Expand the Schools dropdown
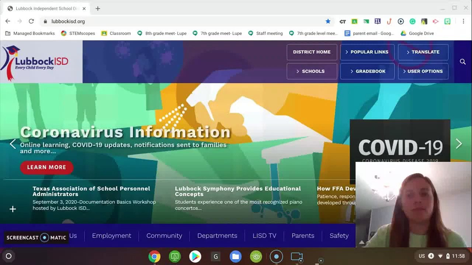The width and height of the screenshot is (472, 265). 312,71
